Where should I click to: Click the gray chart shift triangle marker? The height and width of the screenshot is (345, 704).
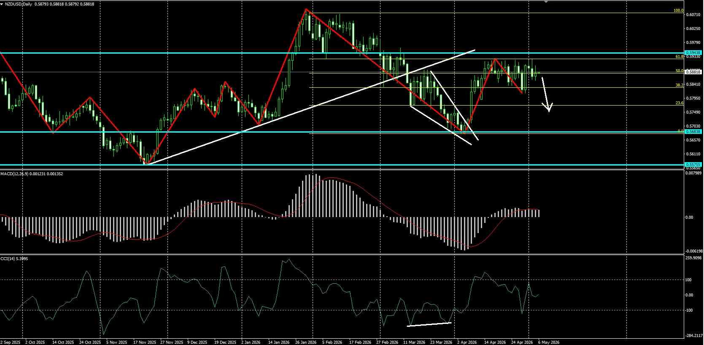click(x=546, y=2)
